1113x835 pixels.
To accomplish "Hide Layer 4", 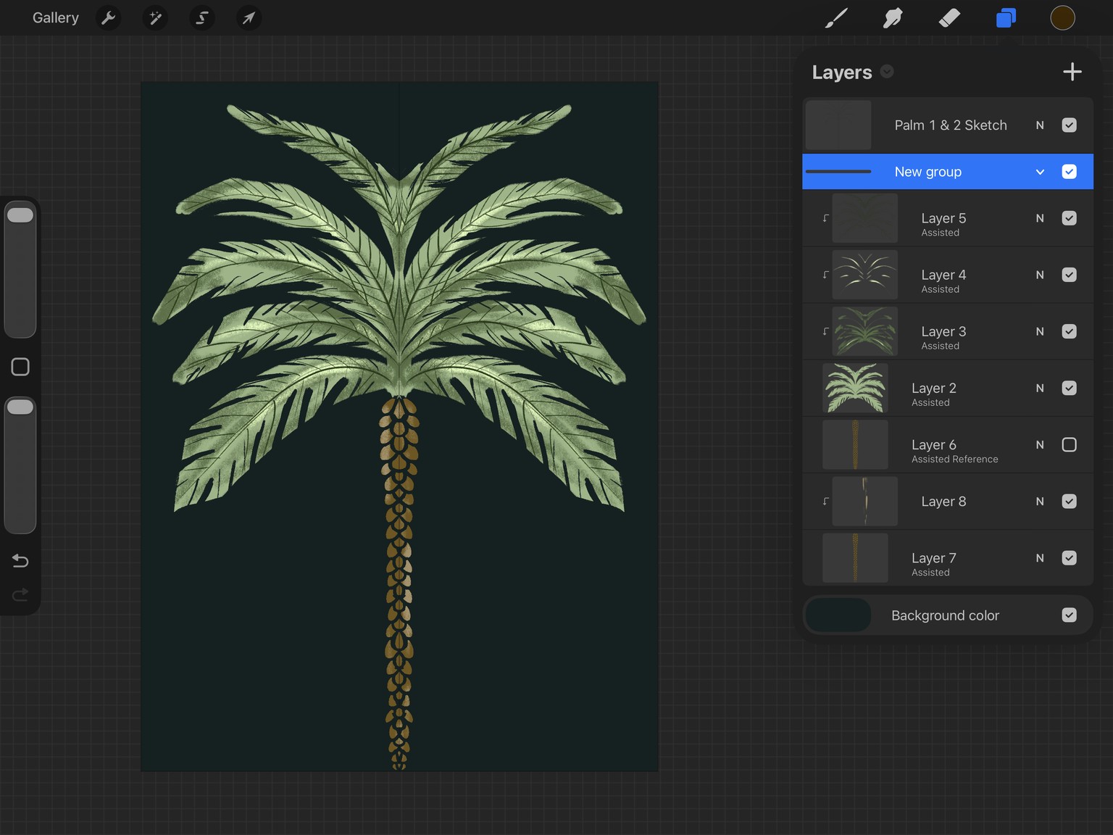I will tap(1069, 275).
